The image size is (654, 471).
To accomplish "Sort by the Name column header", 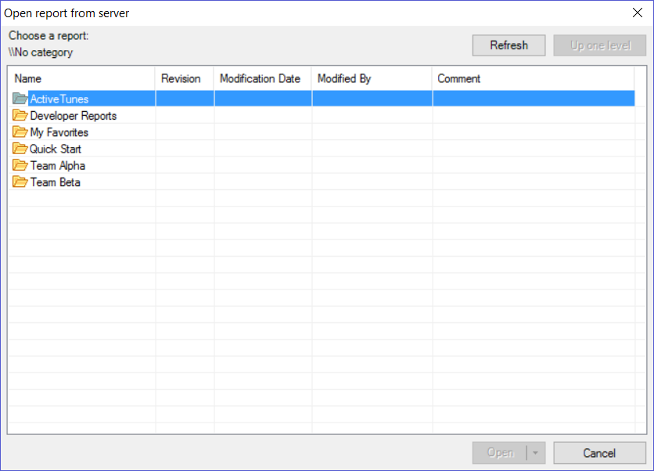I will [81, 78].
